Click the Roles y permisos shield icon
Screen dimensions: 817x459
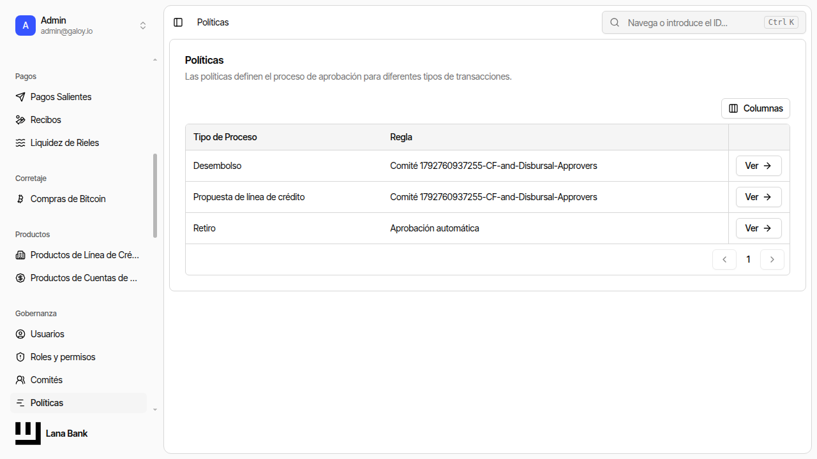tap(20, 357)
